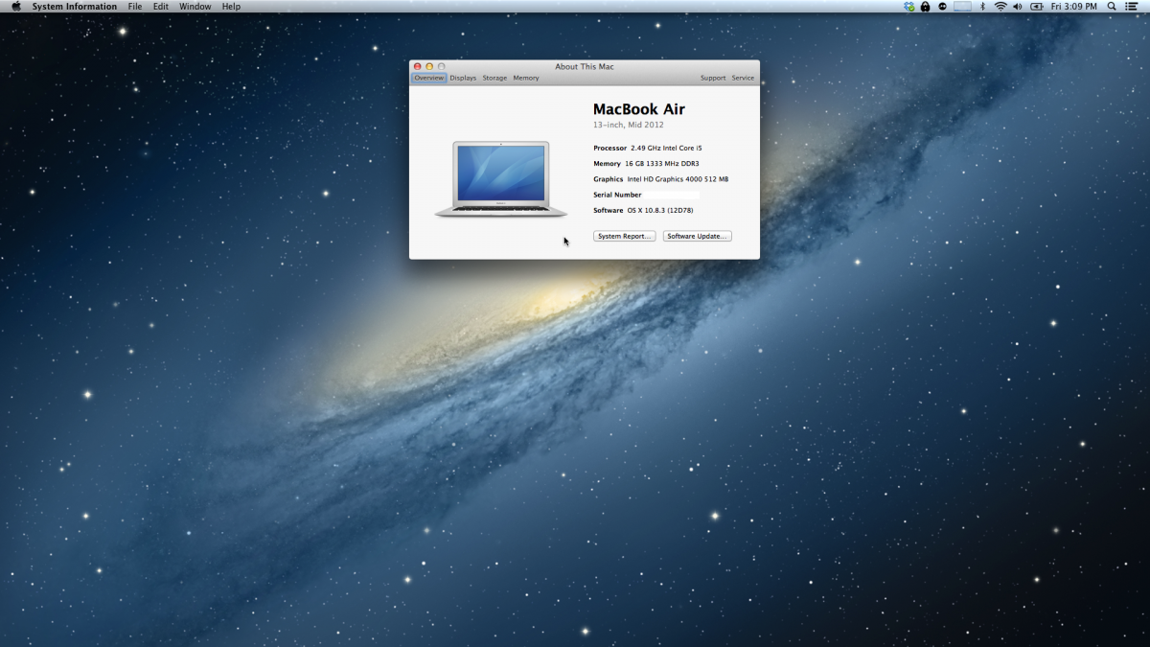Open the battery status menu
The height and width of the screenshot is (647, 1150).
click(x=1037, y=7)
